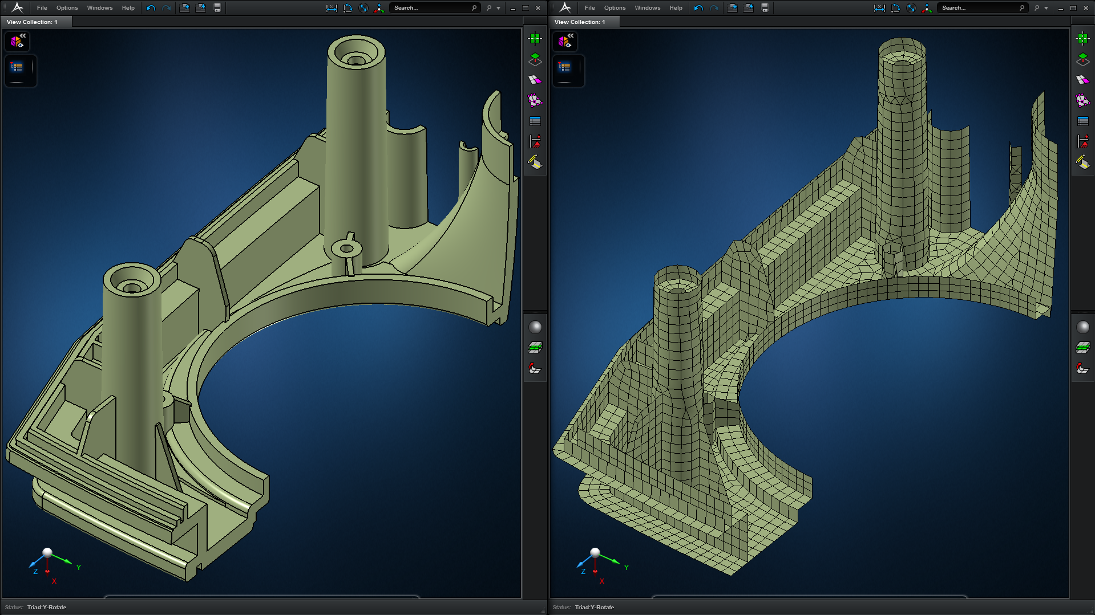
Task: Open the search filter dropdown arrow
Action: pos(498,7)
